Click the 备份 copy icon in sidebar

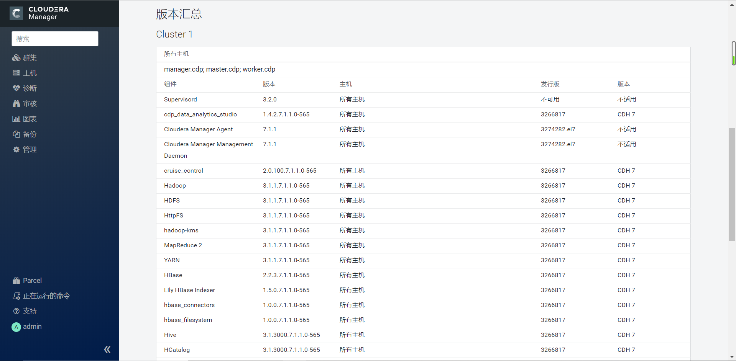point(16,134)
